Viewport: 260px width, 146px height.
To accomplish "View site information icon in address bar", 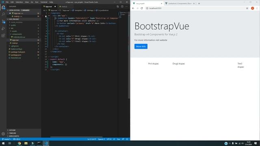I will click(147, 8).
